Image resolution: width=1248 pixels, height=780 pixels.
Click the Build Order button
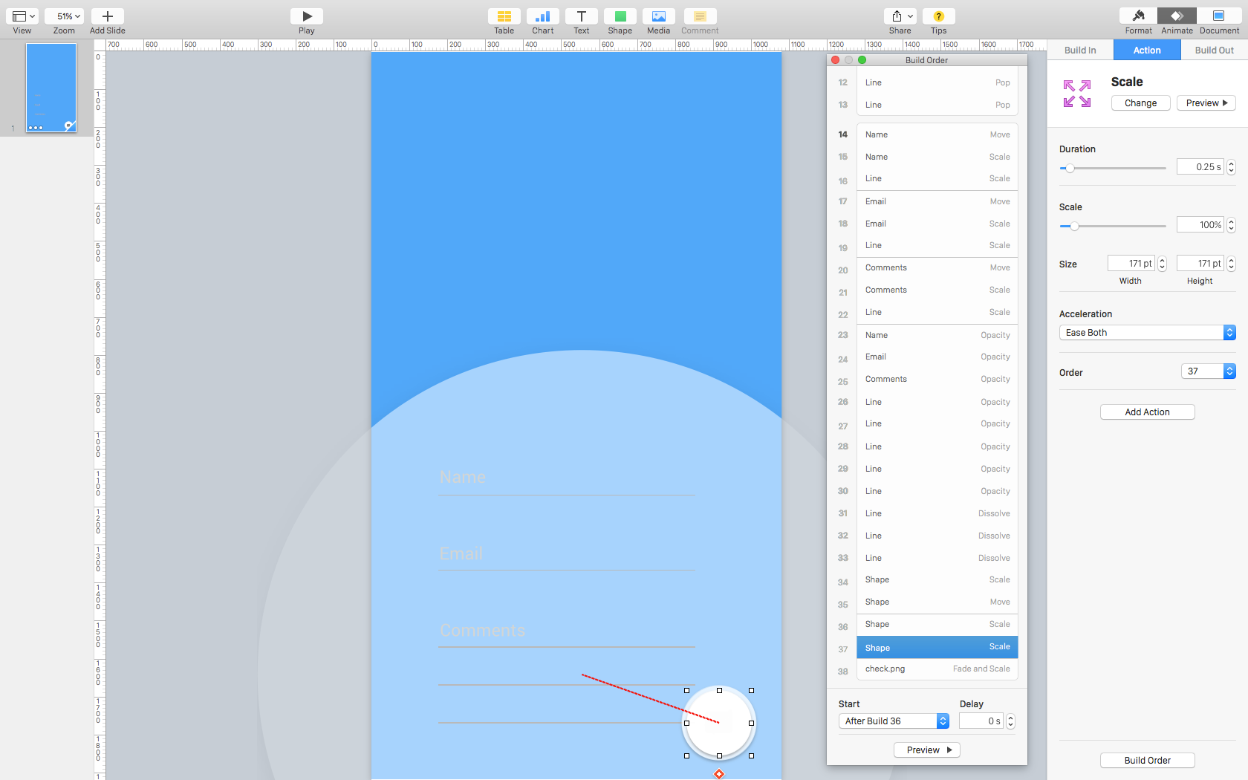[1148, 761]
